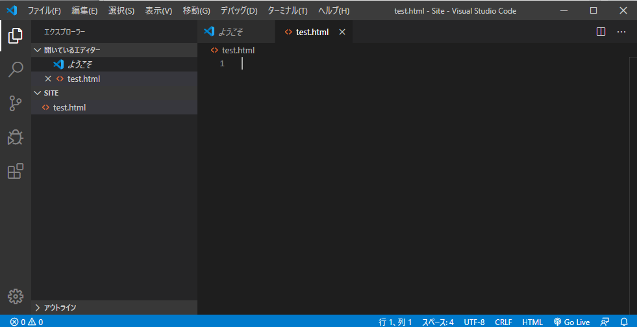This screenshot has height=327, width=637.
Task: Open the ターミナル(T) menu
Action: pyautogui.click(x=287, y=10)
